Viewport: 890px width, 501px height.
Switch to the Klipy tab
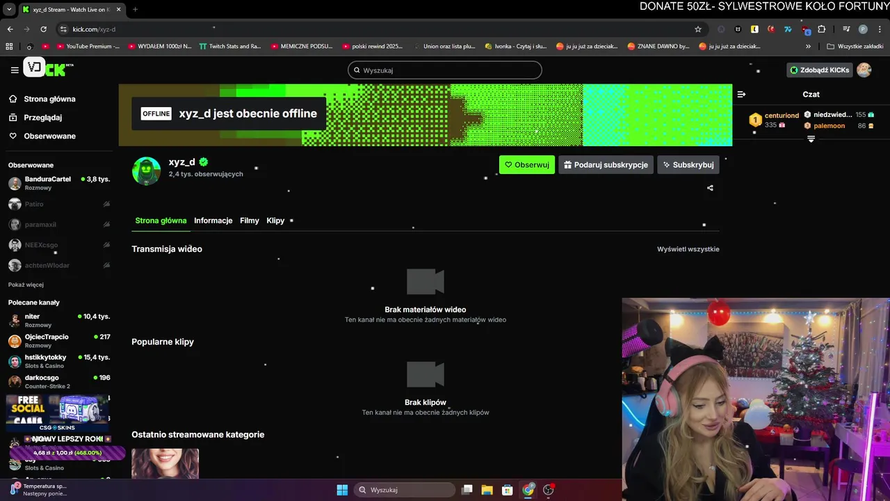(275, 221)
